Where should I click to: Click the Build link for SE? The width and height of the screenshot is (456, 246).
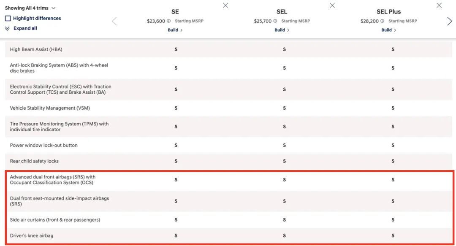click(175, 30)
